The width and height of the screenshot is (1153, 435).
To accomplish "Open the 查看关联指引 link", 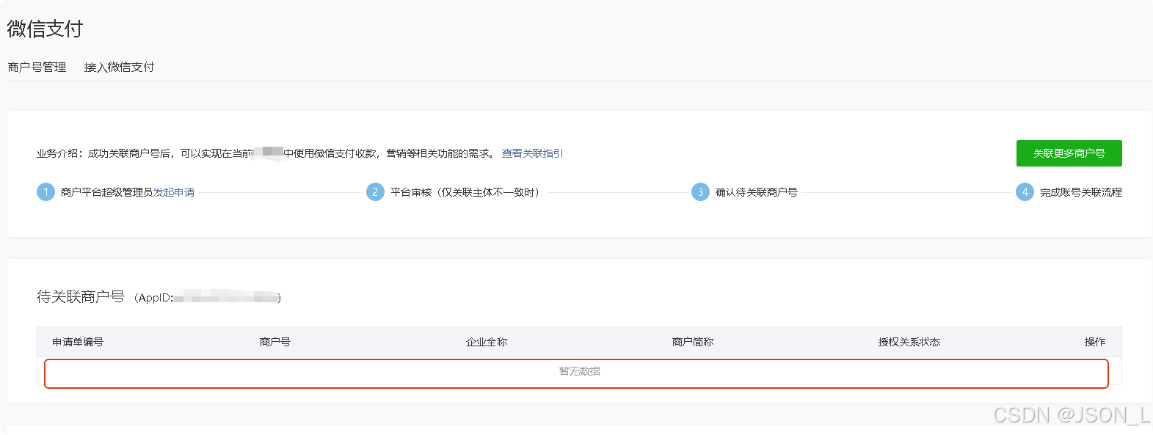I will (532, 153).
